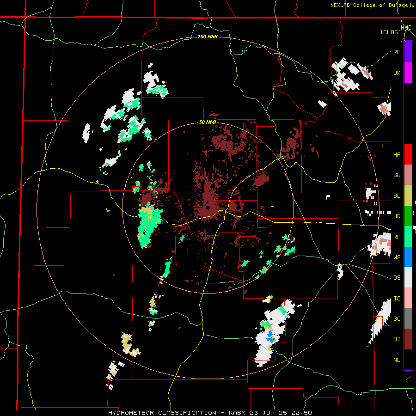Click the "[CLAS]" units label

(x=391, y=32)
